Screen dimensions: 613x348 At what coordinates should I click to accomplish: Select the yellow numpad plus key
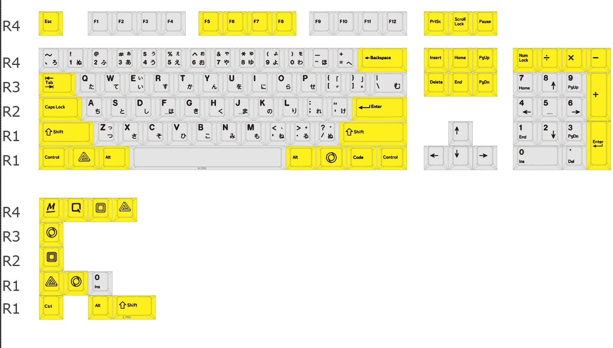[598, 96]
